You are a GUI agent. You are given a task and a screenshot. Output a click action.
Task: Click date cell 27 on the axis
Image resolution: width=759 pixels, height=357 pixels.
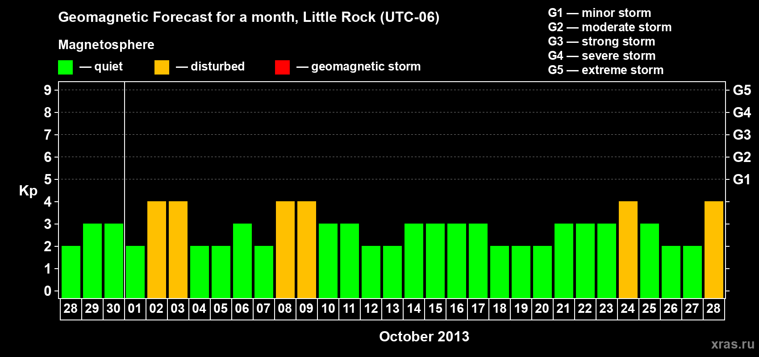tap(692, 309)
